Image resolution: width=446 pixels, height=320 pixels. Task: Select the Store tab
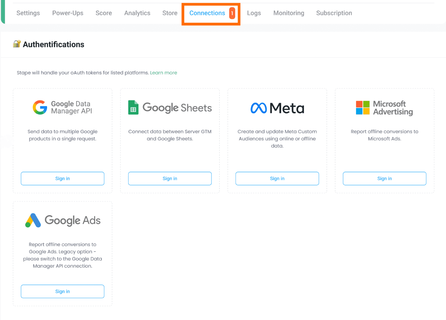click(x=170, y=13)
